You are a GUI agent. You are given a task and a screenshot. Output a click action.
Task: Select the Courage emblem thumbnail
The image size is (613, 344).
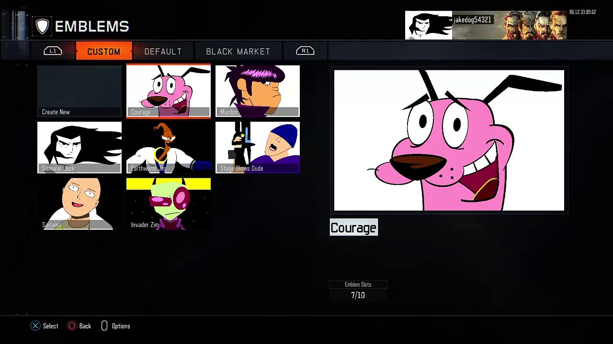pos(169,91)
